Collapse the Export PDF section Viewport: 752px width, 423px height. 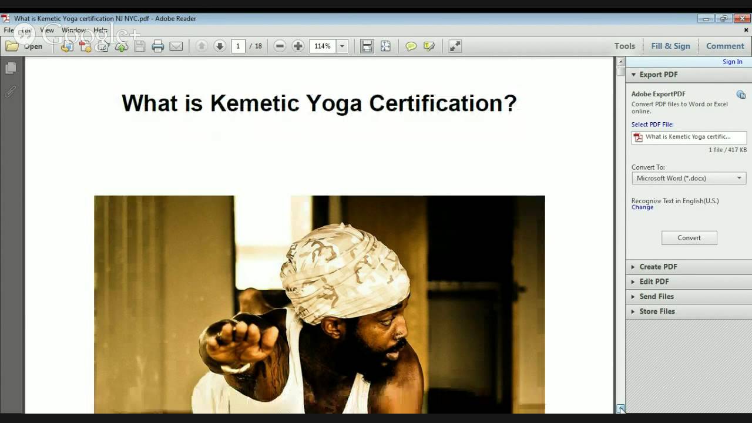coord(689,75)
